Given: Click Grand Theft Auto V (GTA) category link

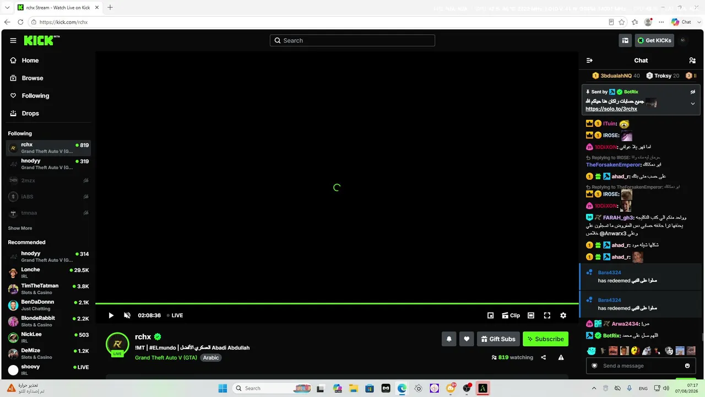Looking at the screenshot, I should (166, 358).
